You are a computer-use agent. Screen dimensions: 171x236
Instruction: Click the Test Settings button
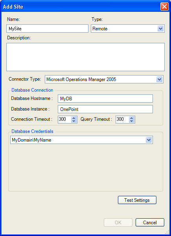137,200
